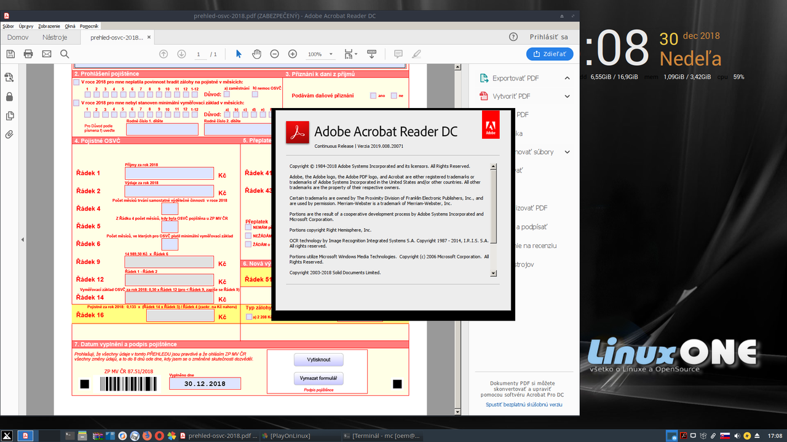787x442 pixels.
Task: Switch to Terminál - mc taskbar window
Action: click(x=382, y=436)
